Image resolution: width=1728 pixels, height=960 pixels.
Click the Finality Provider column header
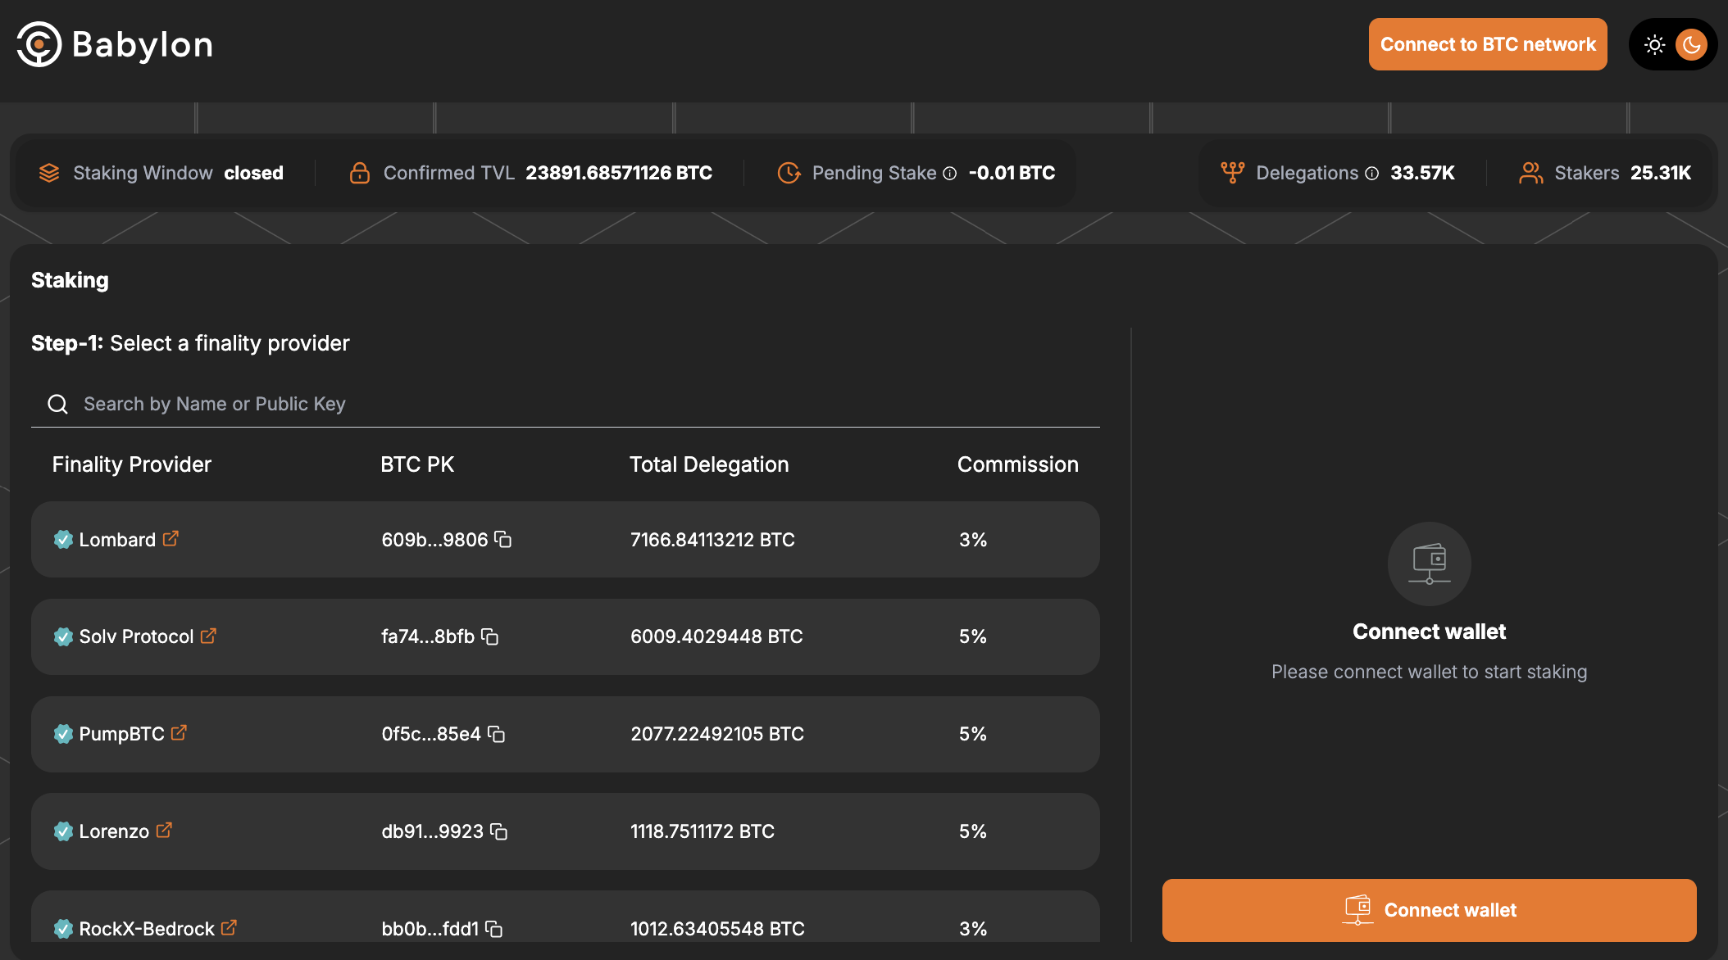(x=132, y=464)
